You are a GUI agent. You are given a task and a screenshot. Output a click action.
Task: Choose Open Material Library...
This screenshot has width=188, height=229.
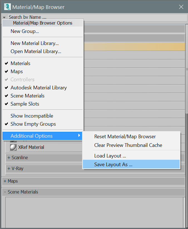43,51
